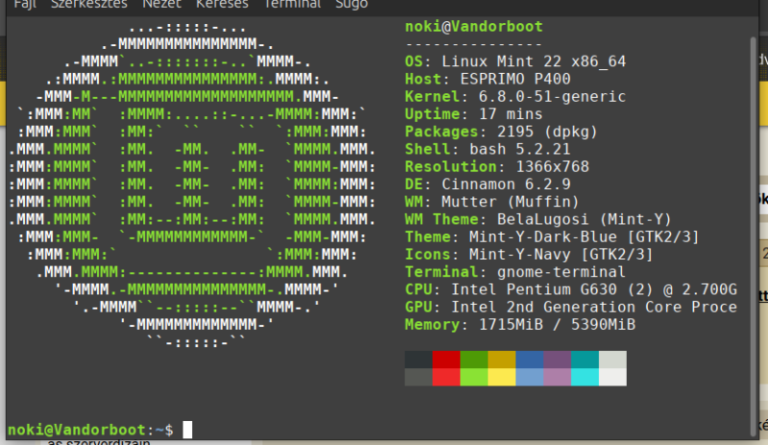Click the 'Kernel: 6.8.0-51-generic' line
Image resolution: width=768 pixels, height=445 pixels.
[516, 97]
